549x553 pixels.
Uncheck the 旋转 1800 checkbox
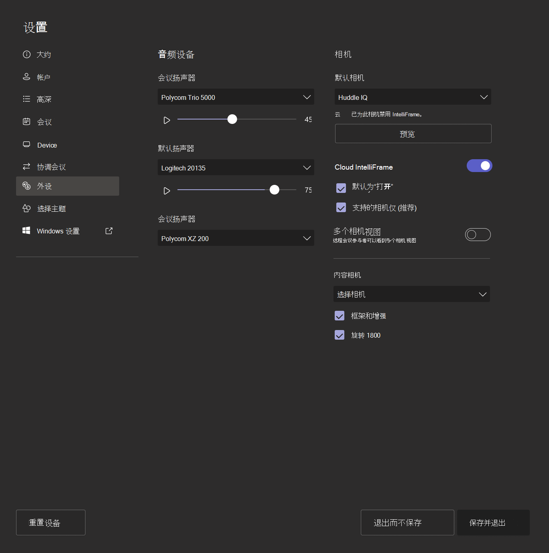(340, 335)
